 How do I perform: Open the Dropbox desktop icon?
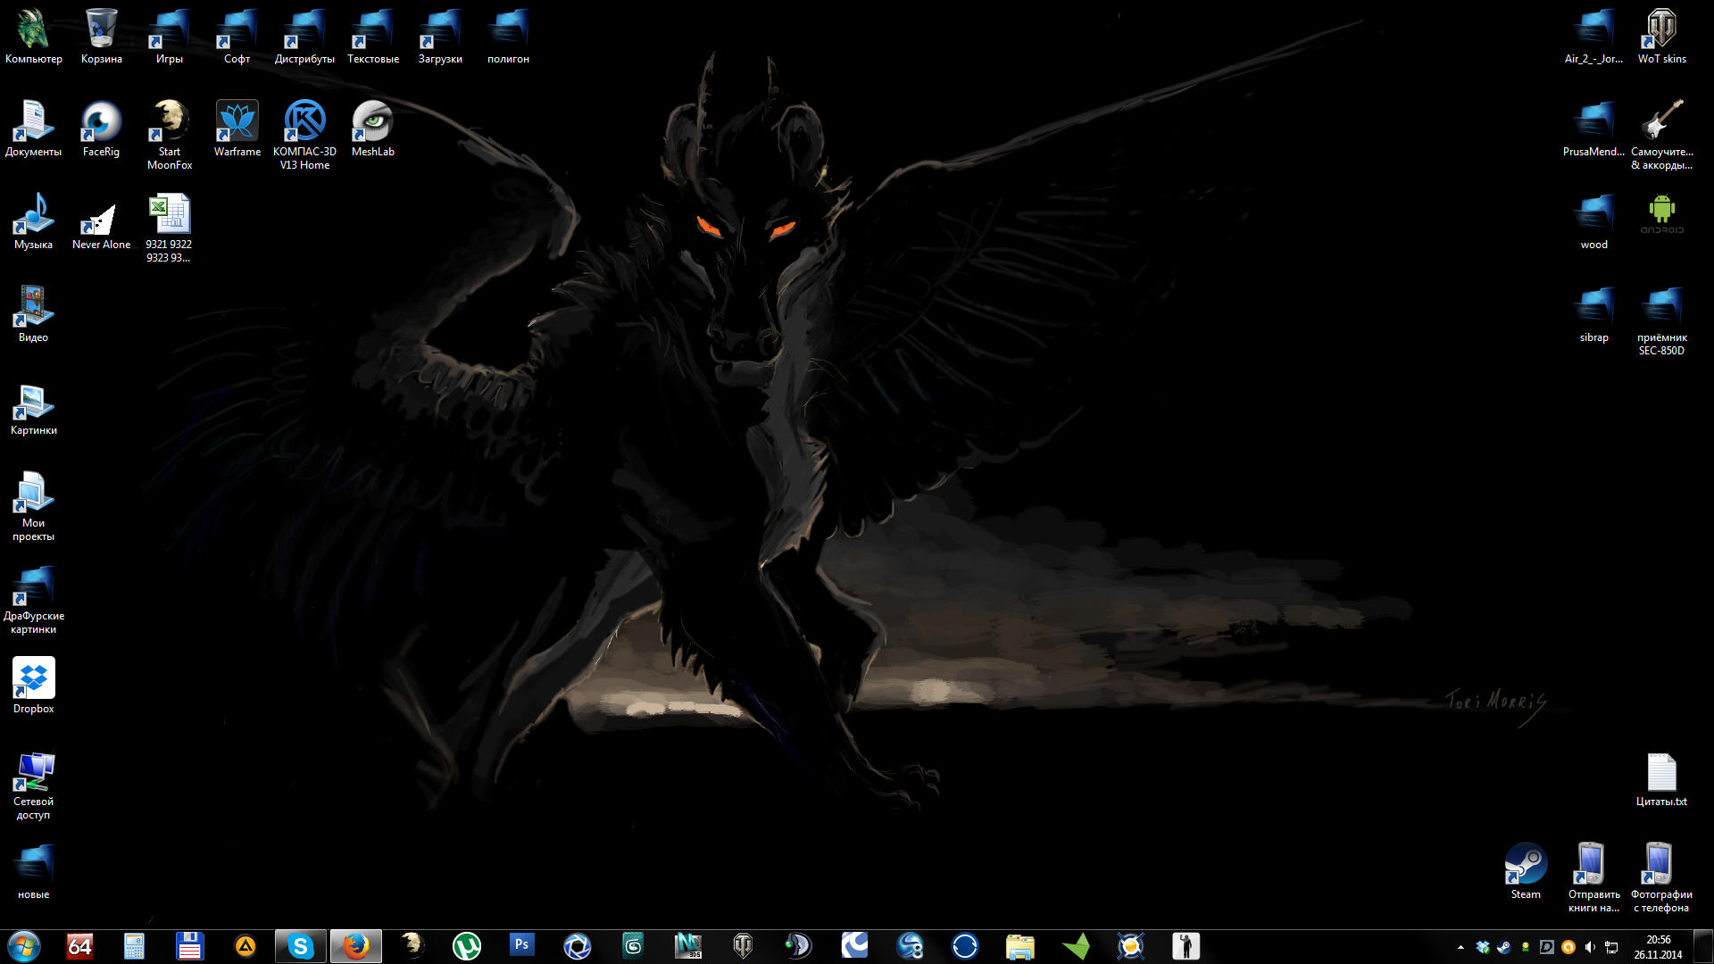(34, 678)
